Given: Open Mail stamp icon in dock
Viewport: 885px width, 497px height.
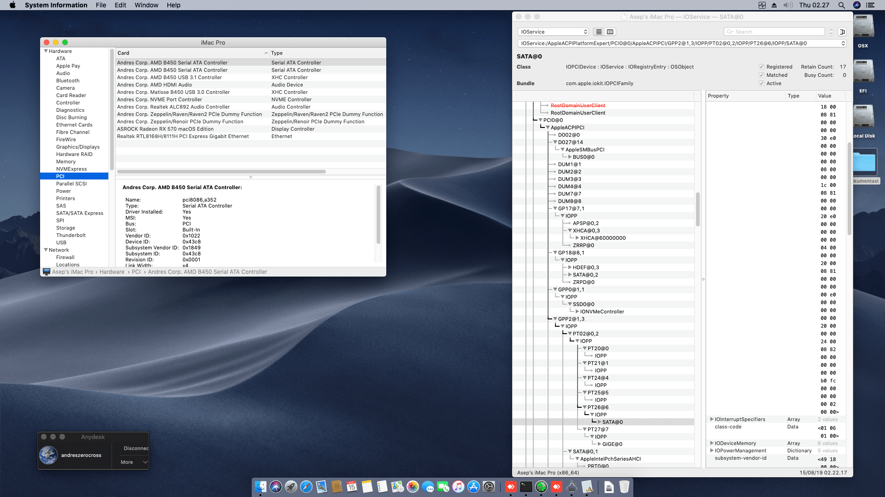Looking at the screenshot, I should pyautogui.click(x=321, y=486).
